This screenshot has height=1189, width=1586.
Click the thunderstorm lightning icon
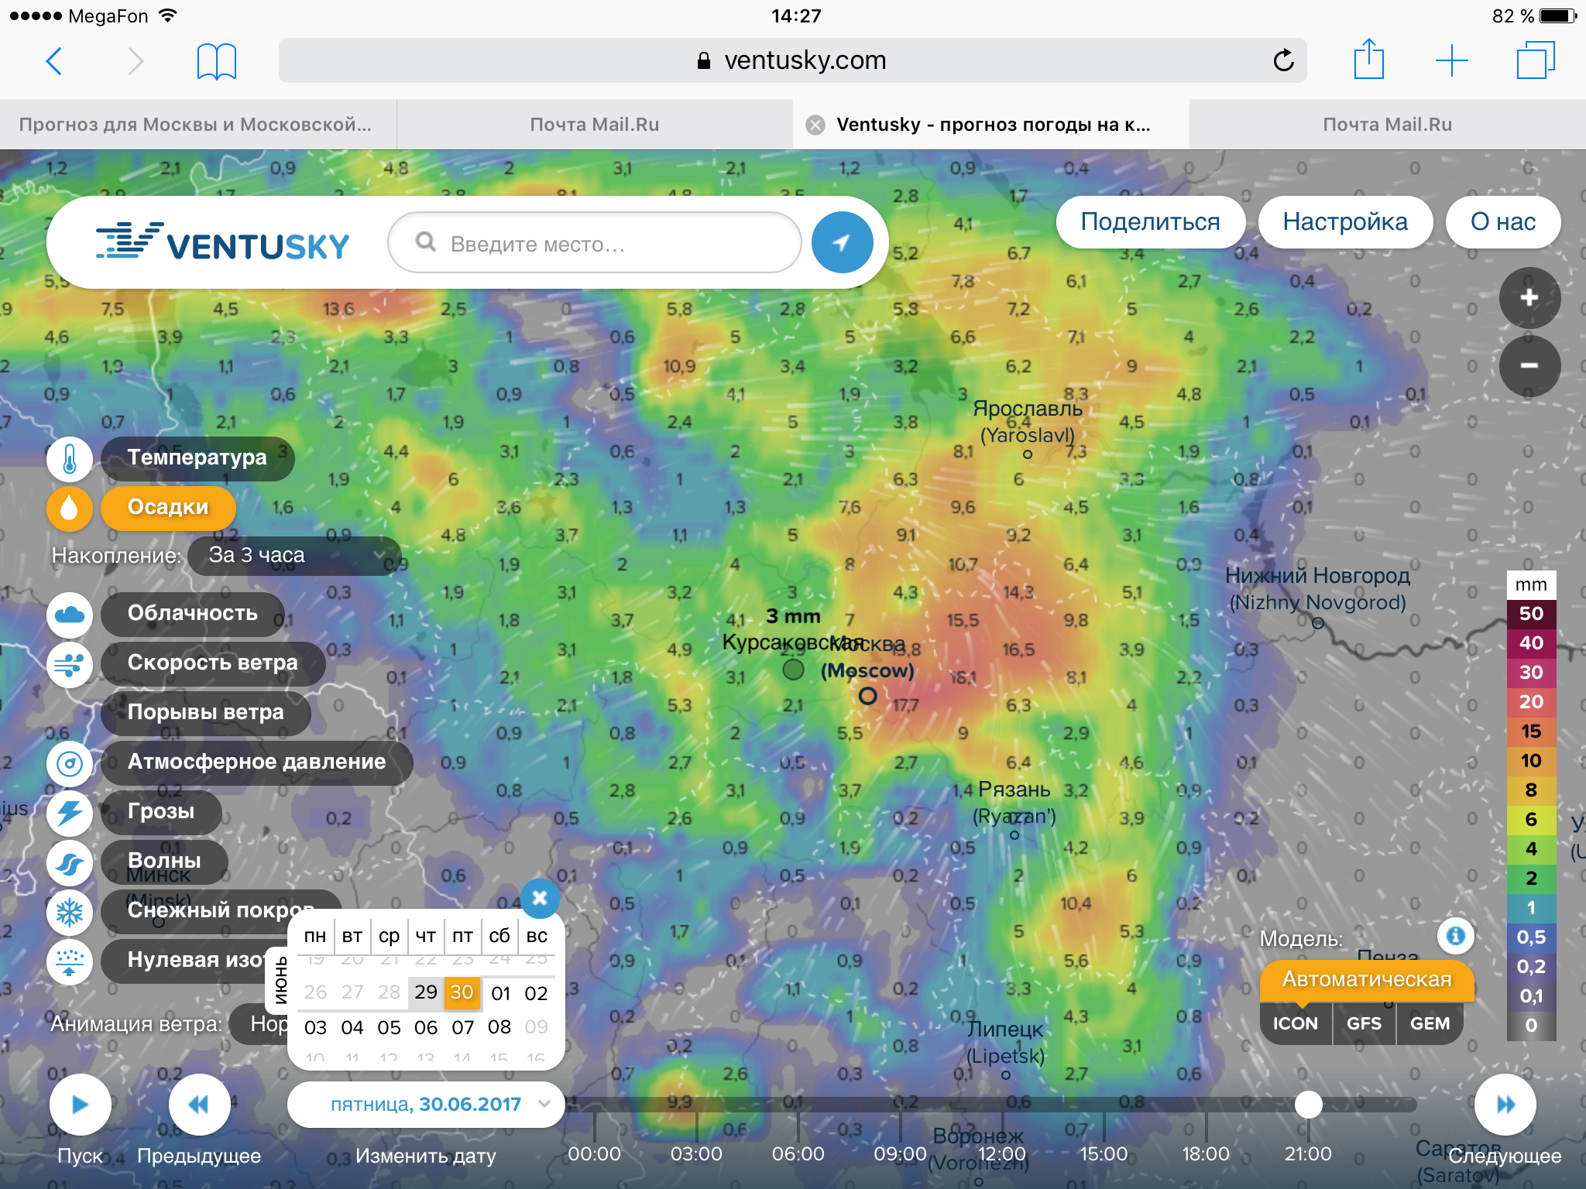(x=70, y=812)
